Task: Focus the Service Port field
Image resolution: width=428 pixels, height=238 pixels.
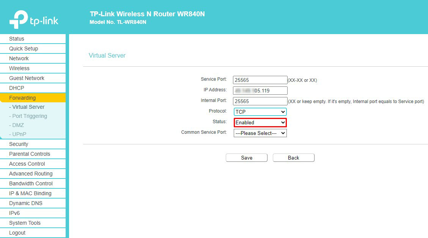Action: pyautogui.click(x=260, y=80)
